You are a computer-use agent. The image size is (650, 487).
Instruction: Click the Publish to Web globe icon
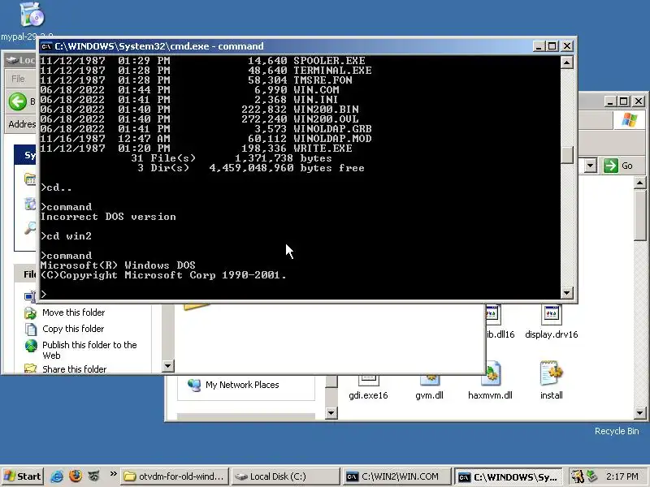[x=31, y=346]
